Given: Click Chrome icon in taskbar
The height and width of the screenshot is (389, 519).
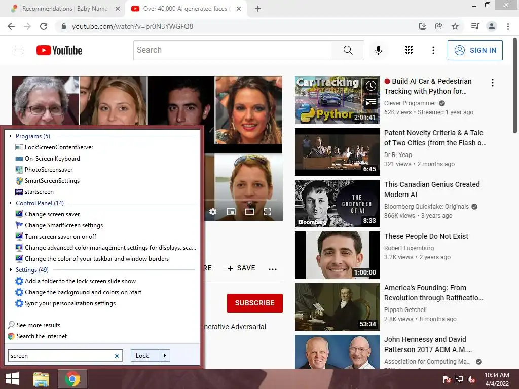Looking at the screenshot, I should click(x=72, y=379).
